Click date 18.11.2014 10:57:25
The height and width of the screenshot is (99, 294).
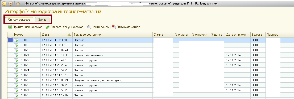(x=55, y=70)
